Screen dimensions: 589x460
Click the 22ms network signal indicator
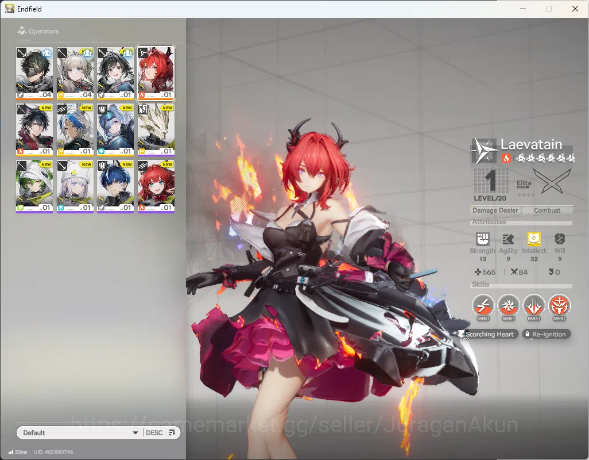coord(18,452)
